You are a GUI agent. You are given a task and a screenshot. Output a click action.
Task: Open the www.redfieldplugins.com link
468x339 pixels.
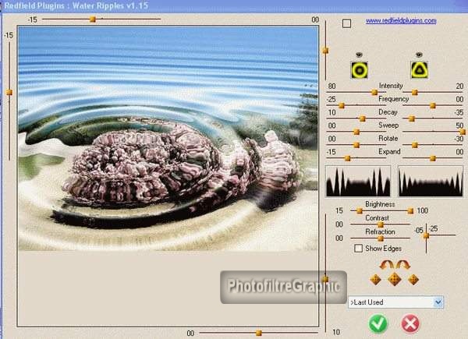[x=400, y=21]
